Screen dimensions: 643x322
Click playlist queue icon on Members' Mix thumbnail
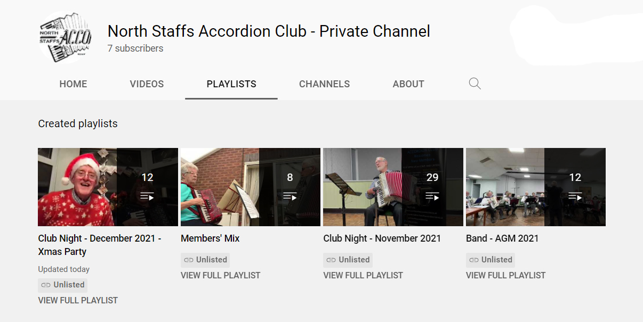coord(290,196)
